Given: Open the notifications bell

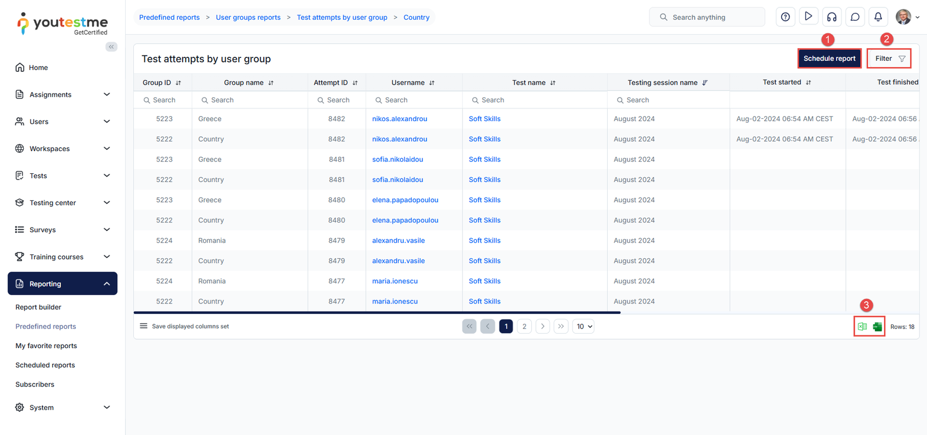Looking at the screenshot, I should [878, 17].
